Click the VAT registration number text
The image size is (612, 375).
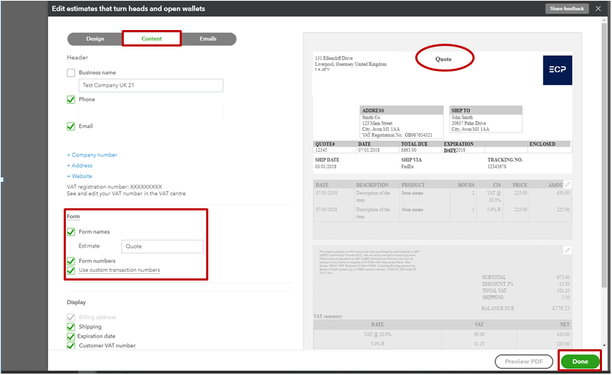pyautogui.click(x=114, y=187)
